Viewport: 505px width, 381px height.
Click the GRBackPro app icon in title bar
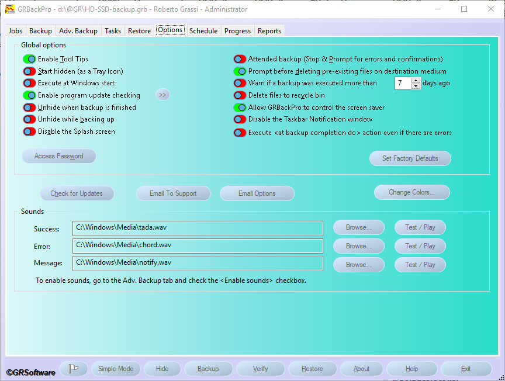point(10,9)
